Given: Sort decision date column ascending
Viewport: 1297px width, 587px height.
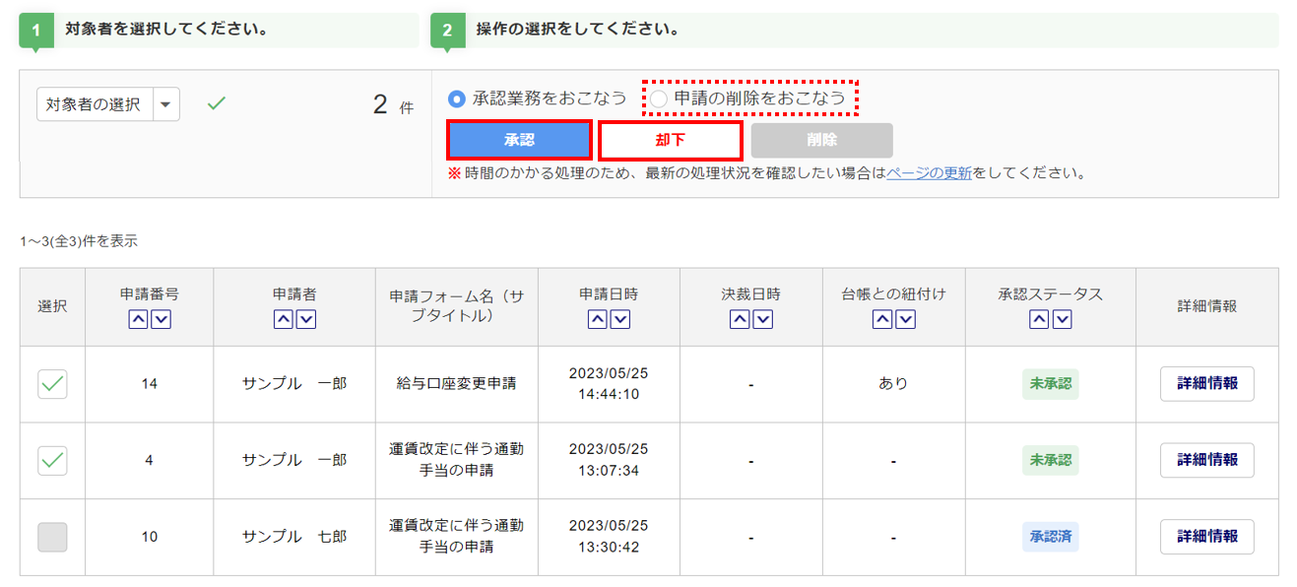Looking at the screenshot, I should 740,319.
